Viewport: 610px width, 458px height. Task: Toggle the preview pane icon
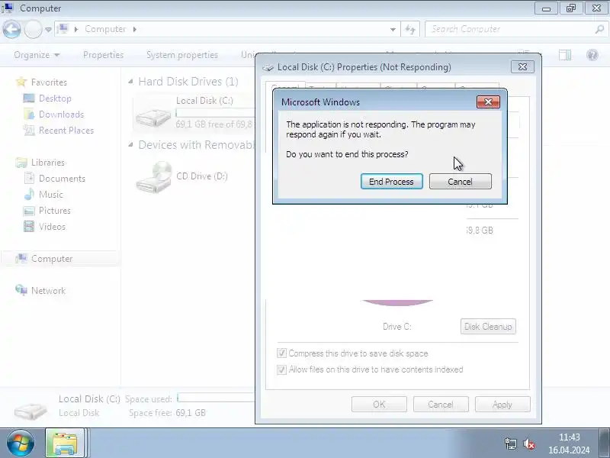tap(565, 55)
